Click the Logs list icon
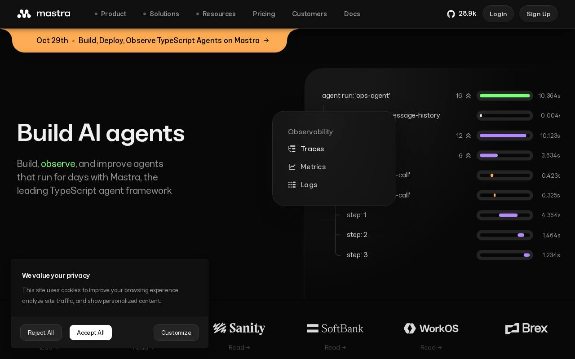 pos(292,184)
